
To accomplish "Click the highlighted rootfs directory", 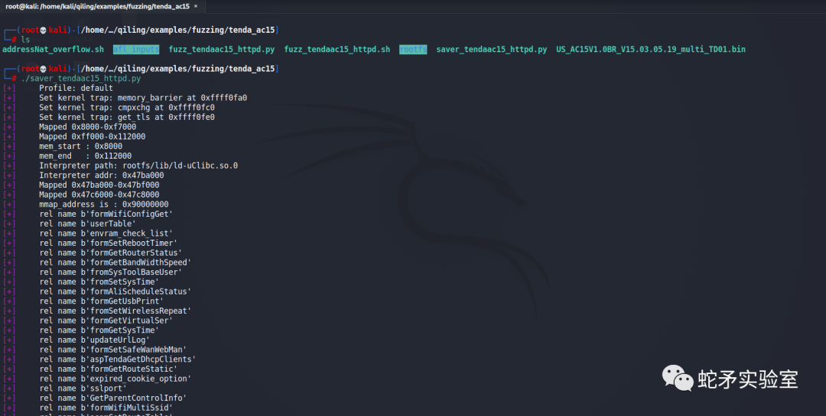I will point(413,50).
